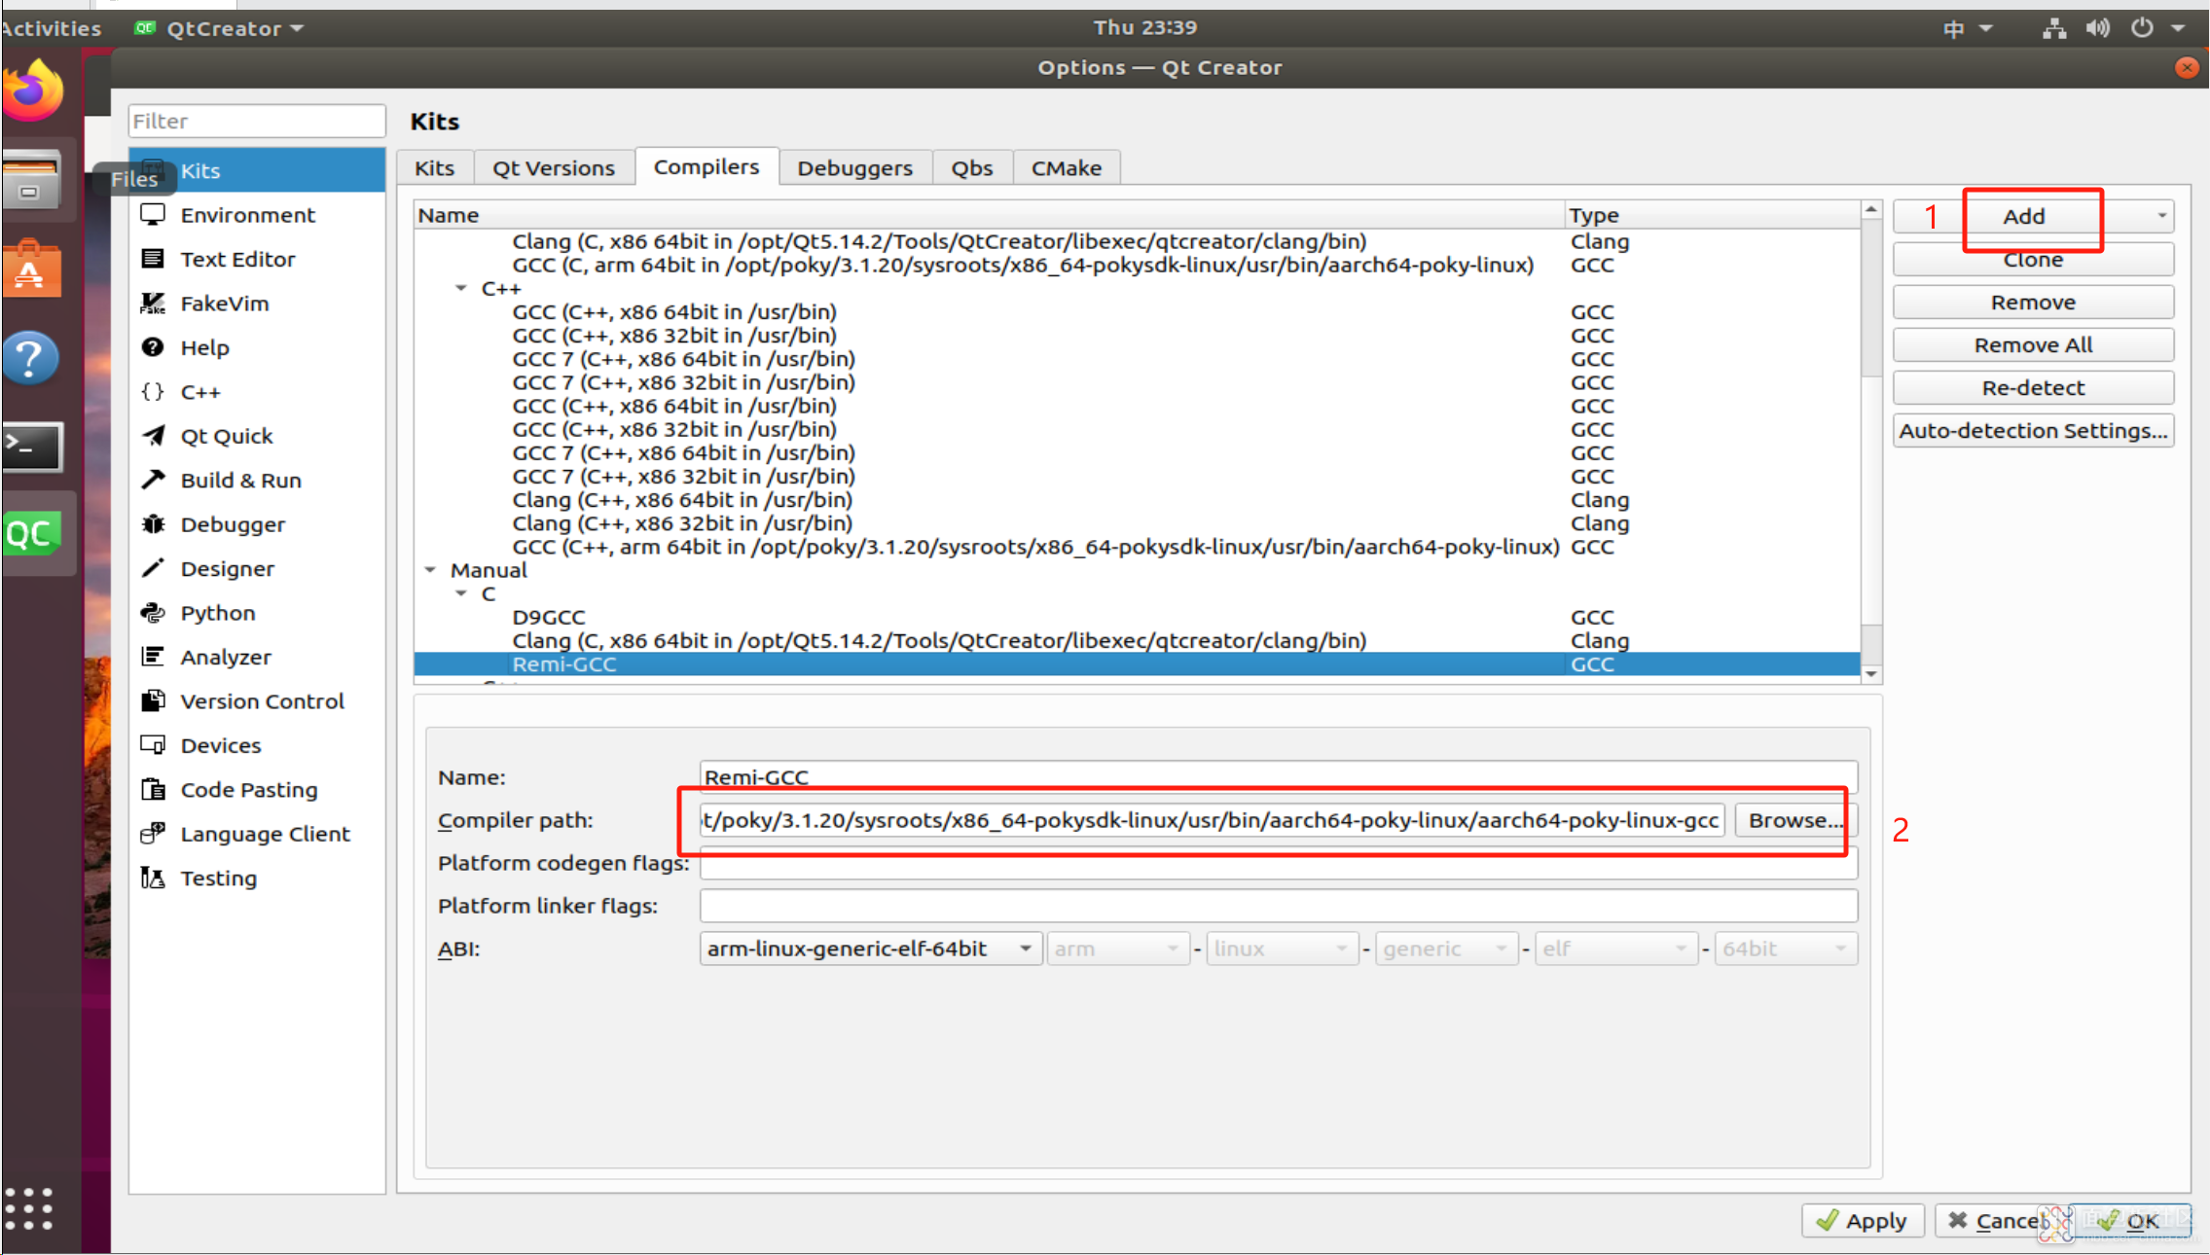This screenshot has height=1255, width=2210.
Task: Open the Language Client settings category
Action: tap(257, 835)
